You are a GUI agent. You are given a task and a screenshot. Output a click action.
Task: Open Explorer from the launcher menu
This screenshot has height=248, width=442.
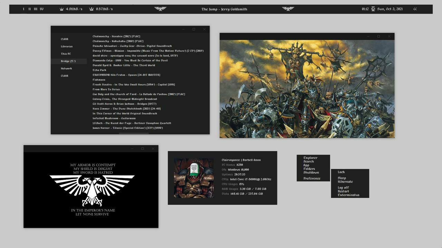pyautogui.click(x=310, y=158)
